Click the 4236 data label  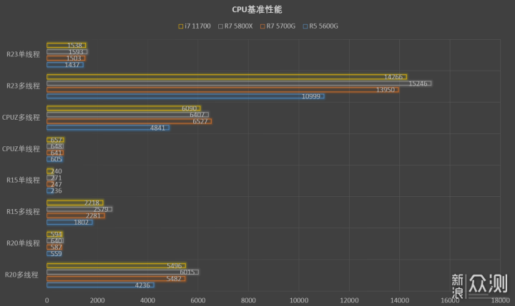[x=142, y=285]
